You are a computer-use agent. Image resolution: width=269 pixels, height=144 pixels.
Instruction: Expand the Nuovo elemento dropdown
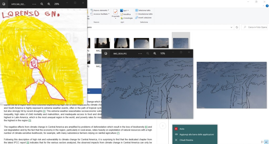click(108, 10)
